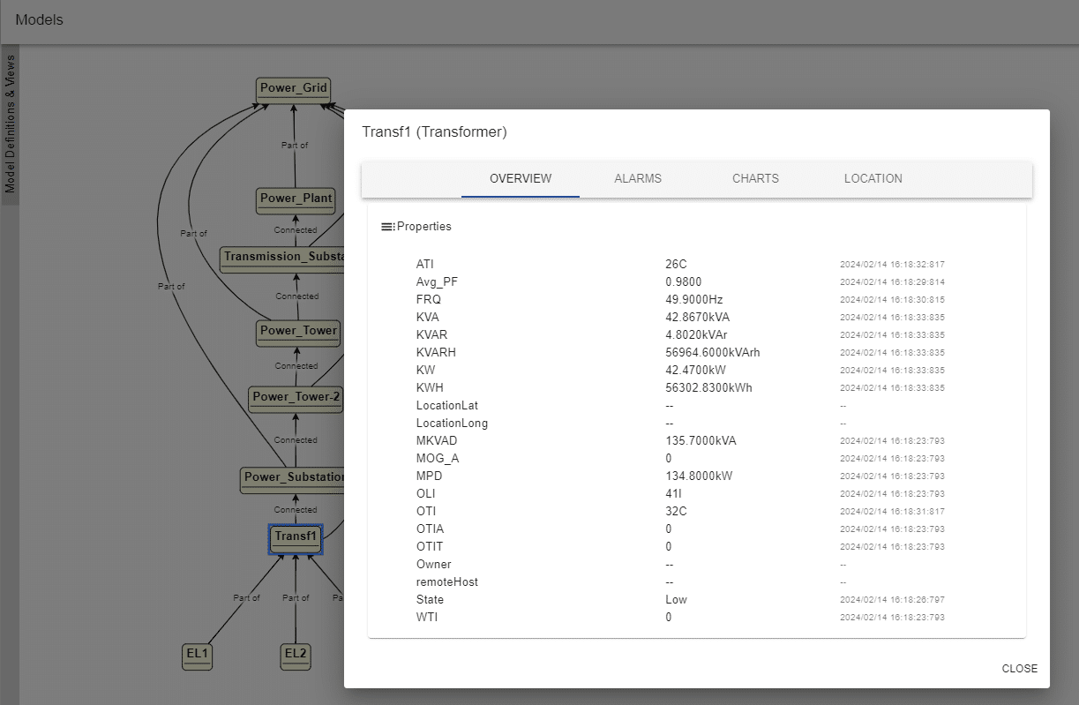Select the Power_Substation node
Screen dimensions: 1079x705
coord(291,477)
